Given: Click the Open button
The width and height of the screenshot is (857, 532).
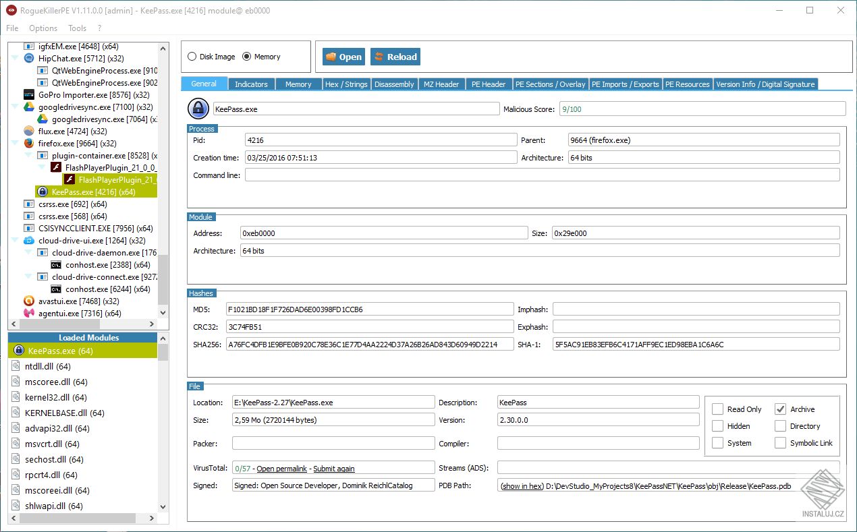Looking at the screenshot, I should click(343, 57).
